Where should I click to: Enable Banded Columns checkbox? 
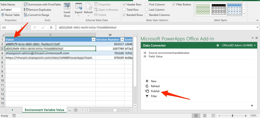click(x=147, y=15)
